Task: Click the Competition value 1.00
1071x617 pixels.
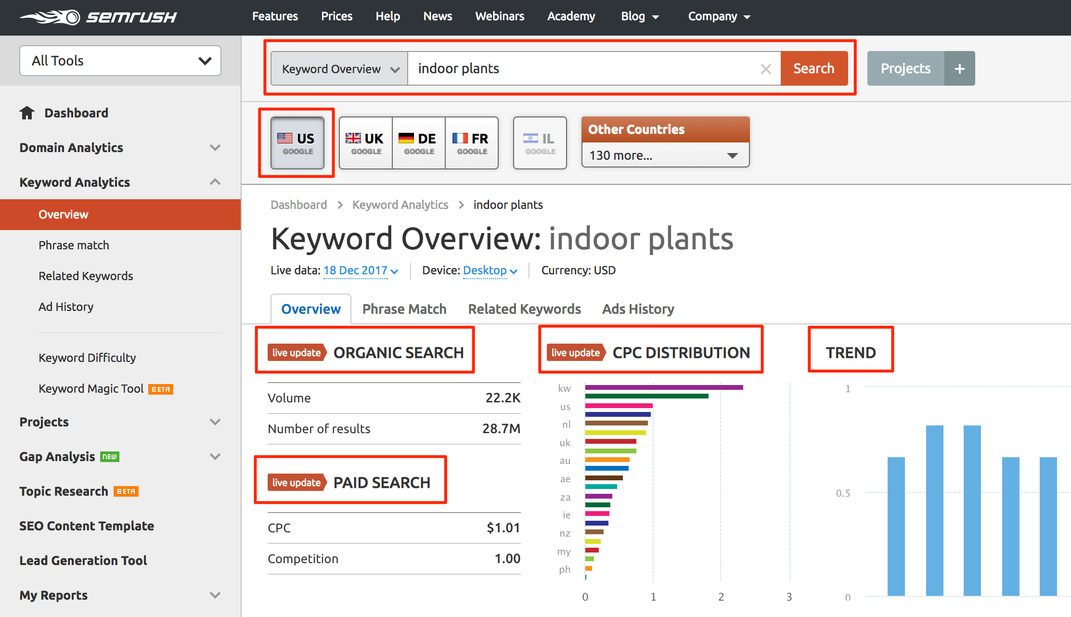Action: 507,559
